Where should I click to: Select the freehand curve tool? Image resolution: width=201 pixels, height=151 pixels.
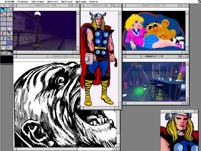coord(10,10)
